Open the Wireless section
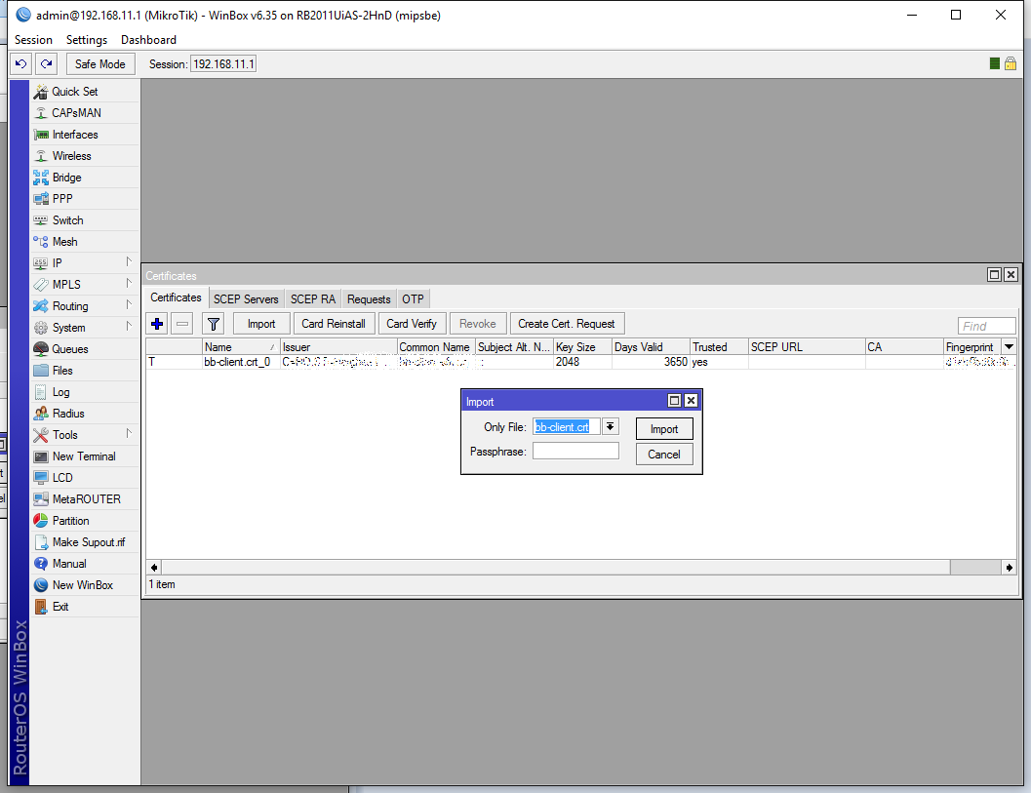The height and width of the screenshot is (793, 1031). [86, 156]
